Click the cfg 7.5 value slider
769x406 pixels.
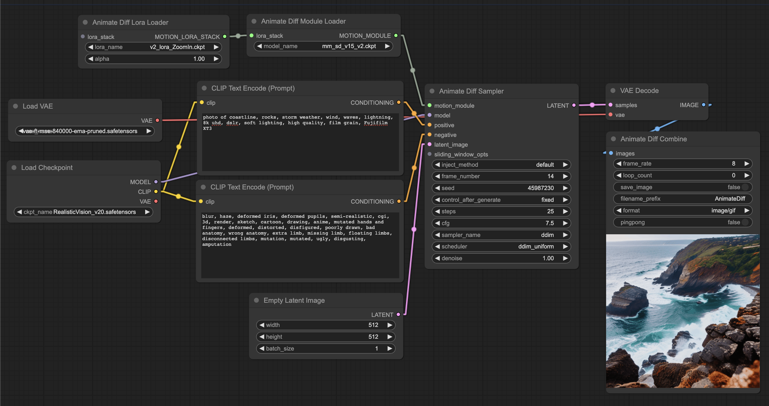[x=501, y=223]
